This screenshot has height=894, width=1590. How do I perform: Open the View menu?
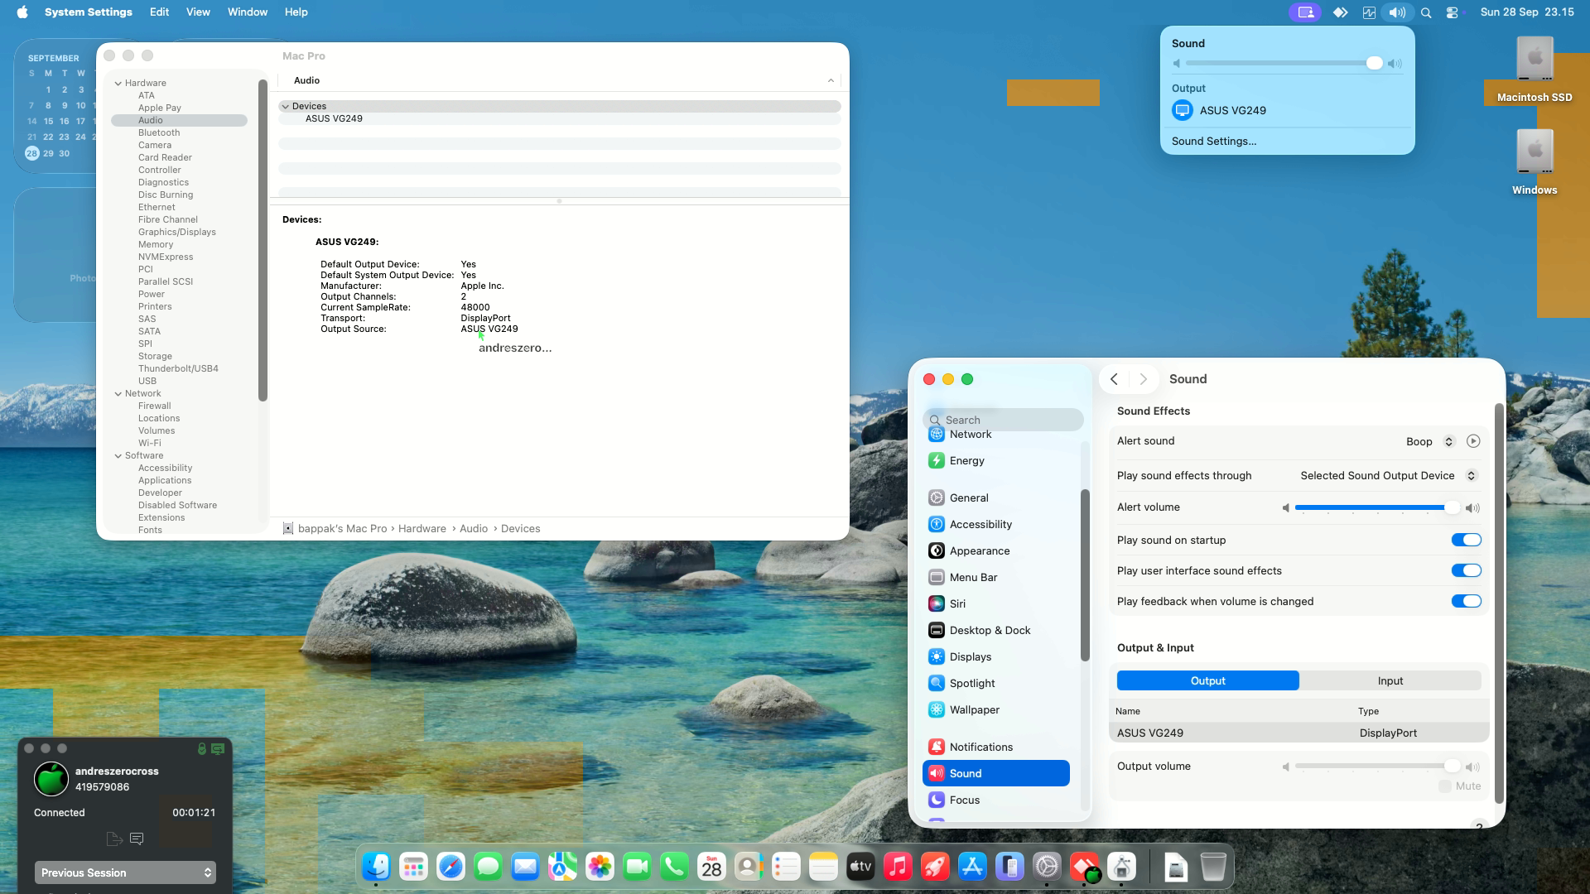pos(198,12)
